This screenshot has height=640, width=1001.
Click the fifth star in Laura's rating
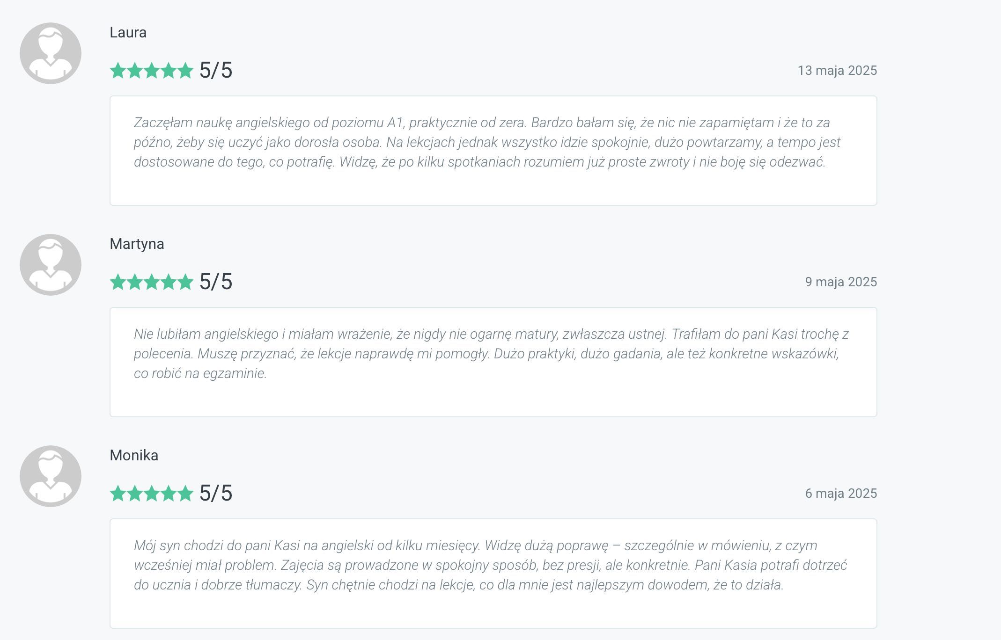pyautogui.click(x=185, y=71)
